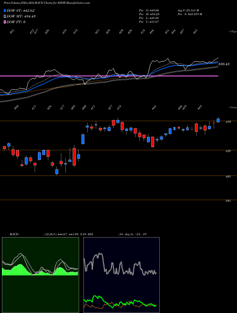237x313 pixels.
Task: Click the 'Pre O: 449.06' open value
Action: [149, 10]
